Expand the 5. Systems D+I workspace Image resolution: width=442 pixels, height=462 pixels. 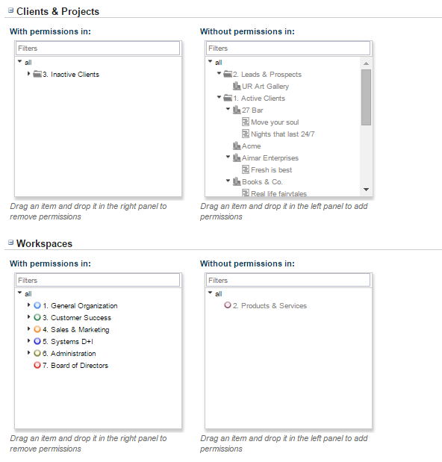pos(28,341)
